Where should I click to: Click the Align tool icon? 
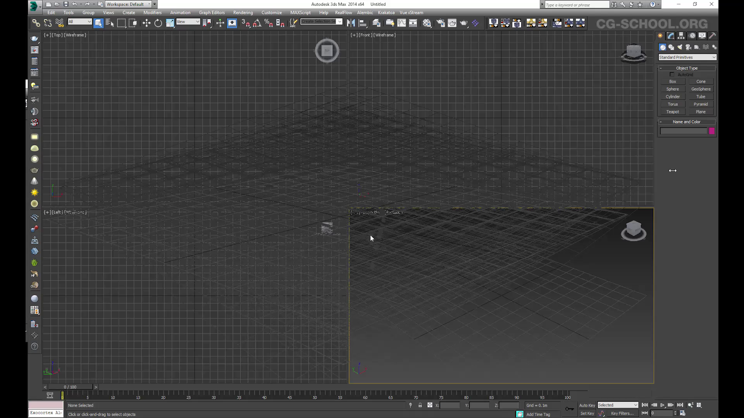[x=363, y=23]
